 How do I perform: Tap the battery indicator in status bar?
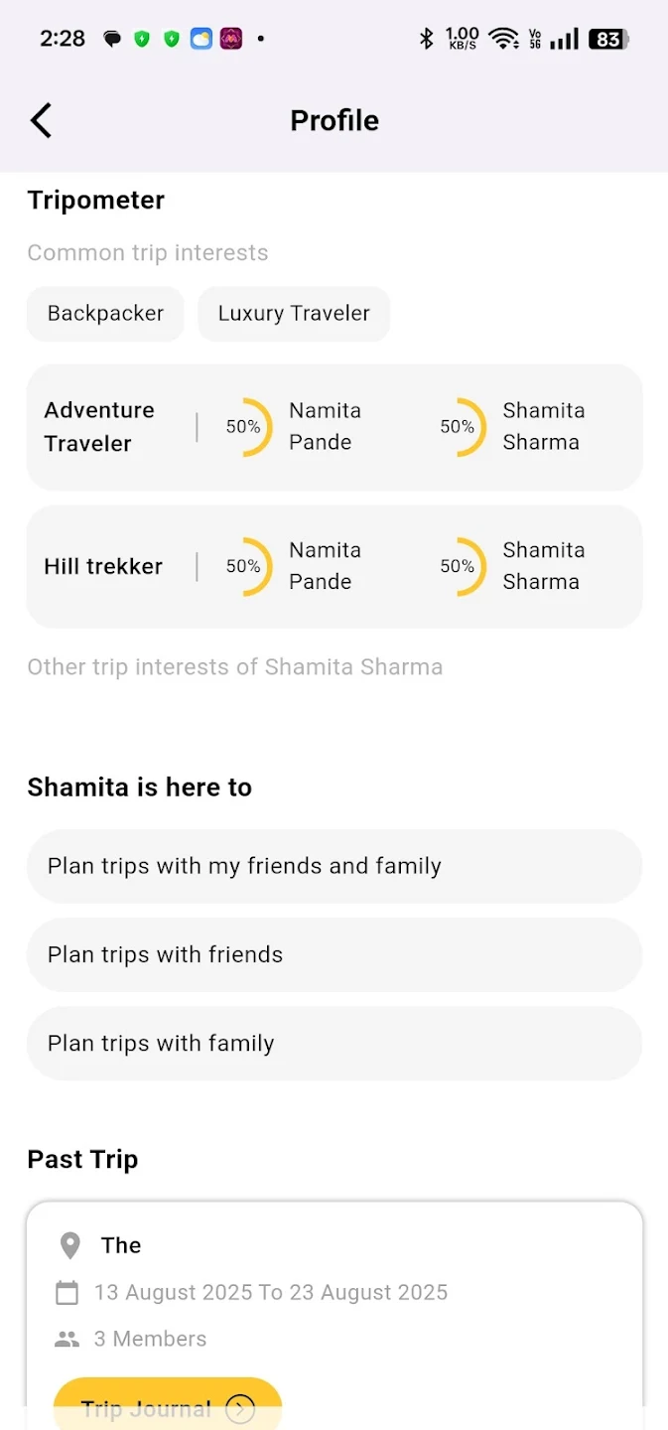tap(607, 39)
